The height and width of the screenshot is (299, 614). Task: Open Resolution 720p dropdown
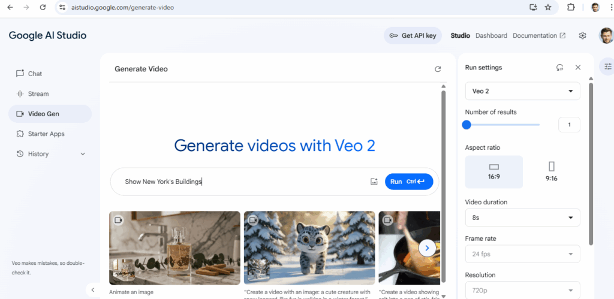pos(522,291)
